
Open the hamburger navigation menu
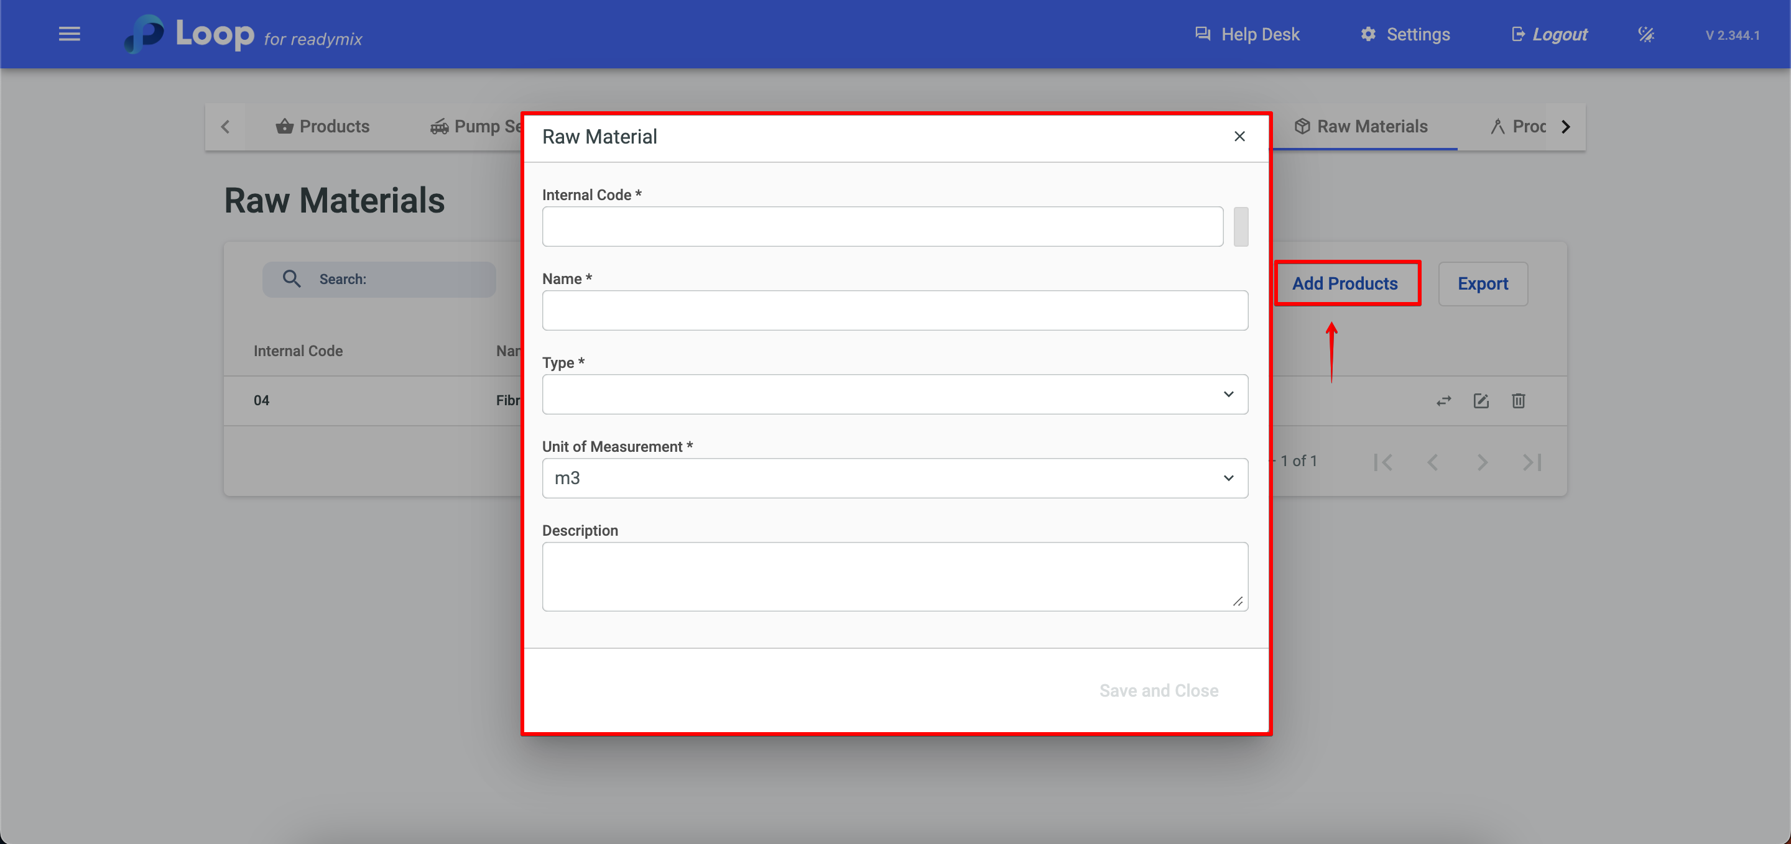point(69,34)
